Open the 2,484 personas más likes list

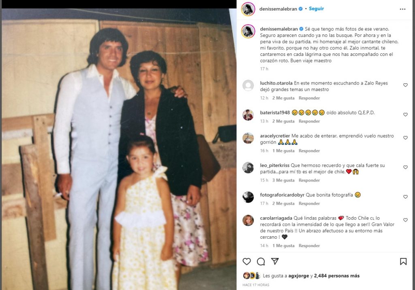pos(337,276)
